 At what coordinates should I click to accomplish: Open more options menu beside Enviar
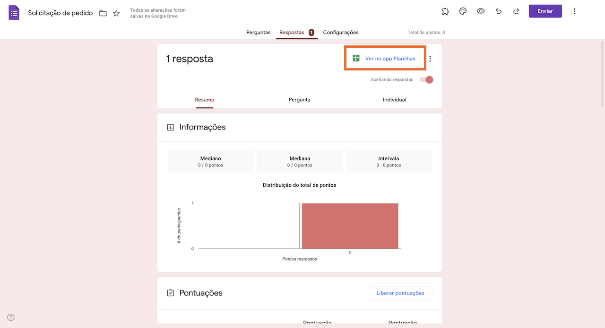point(575,11)
